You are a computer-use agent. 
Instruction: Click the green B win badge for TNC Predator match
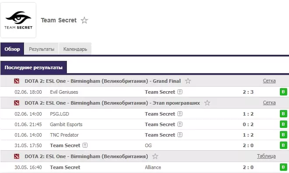pos(283,135)
